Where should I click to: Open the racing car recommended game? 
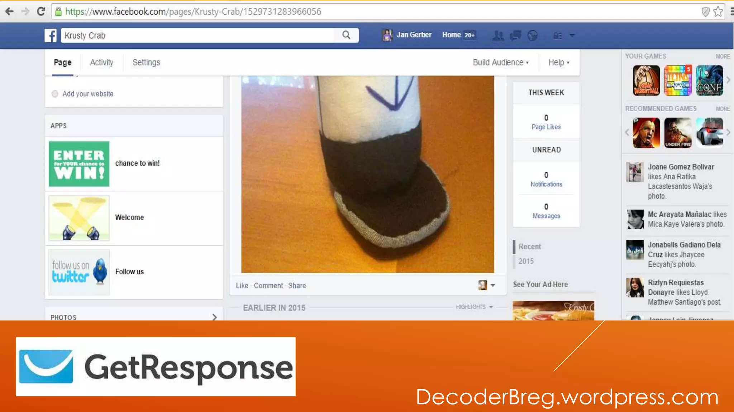709,133
